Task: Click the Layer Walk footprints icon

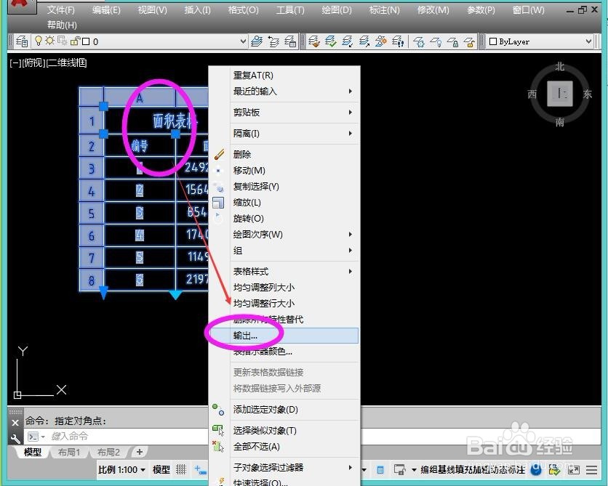Action: click(x=399, y=41)
